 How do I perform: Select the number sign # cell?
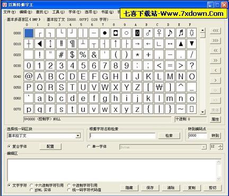tap(61, 55)
